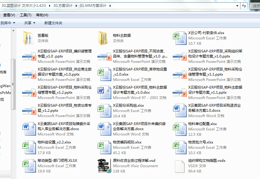Expand the chevron after 01.MM方案设计 in the breadcrumb
This screenshot has width=260, height=179.
111,6
